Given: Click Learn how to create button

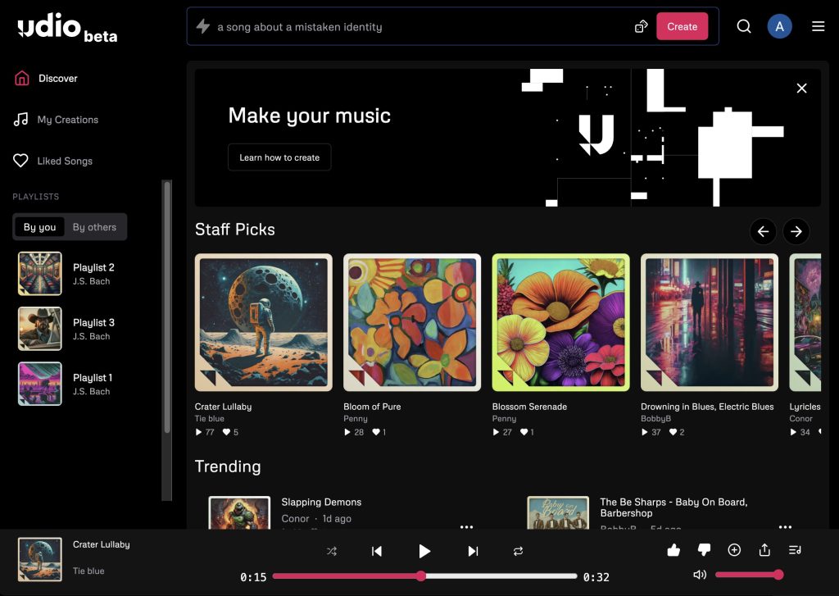Looking at the screenshot, I should tap(279, 157).
